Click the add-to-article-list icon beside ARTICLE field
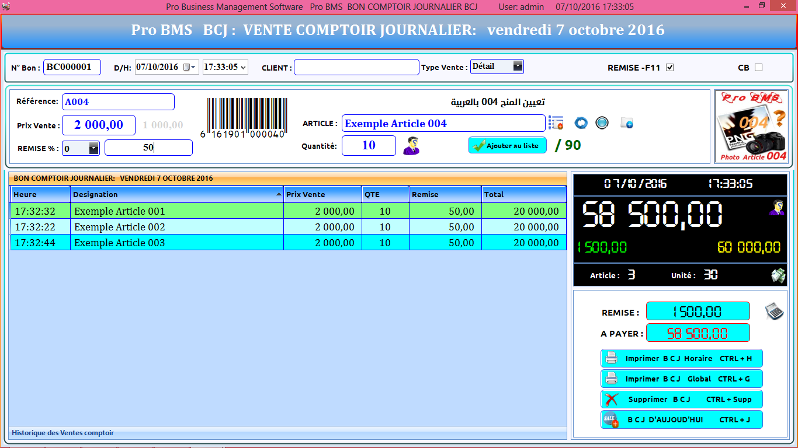Screen dimensions: 798x448 pos(556,123)
